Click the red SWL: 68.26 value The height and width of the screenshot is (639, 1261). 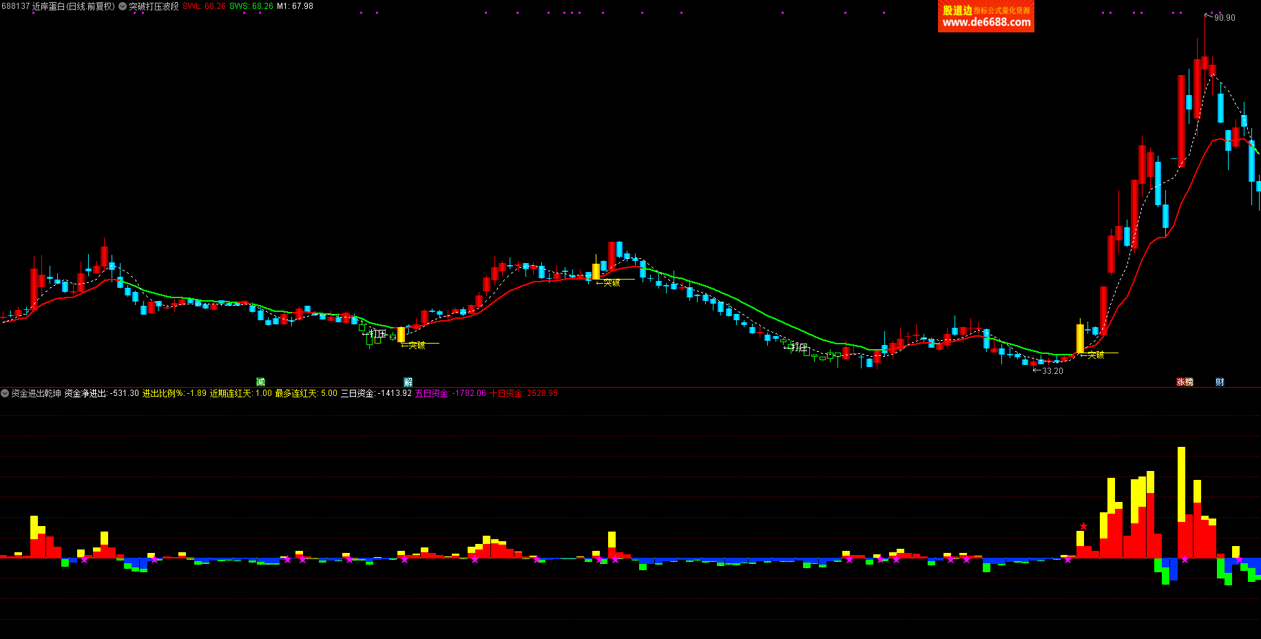pyautogui.click(x=204, y=6)
